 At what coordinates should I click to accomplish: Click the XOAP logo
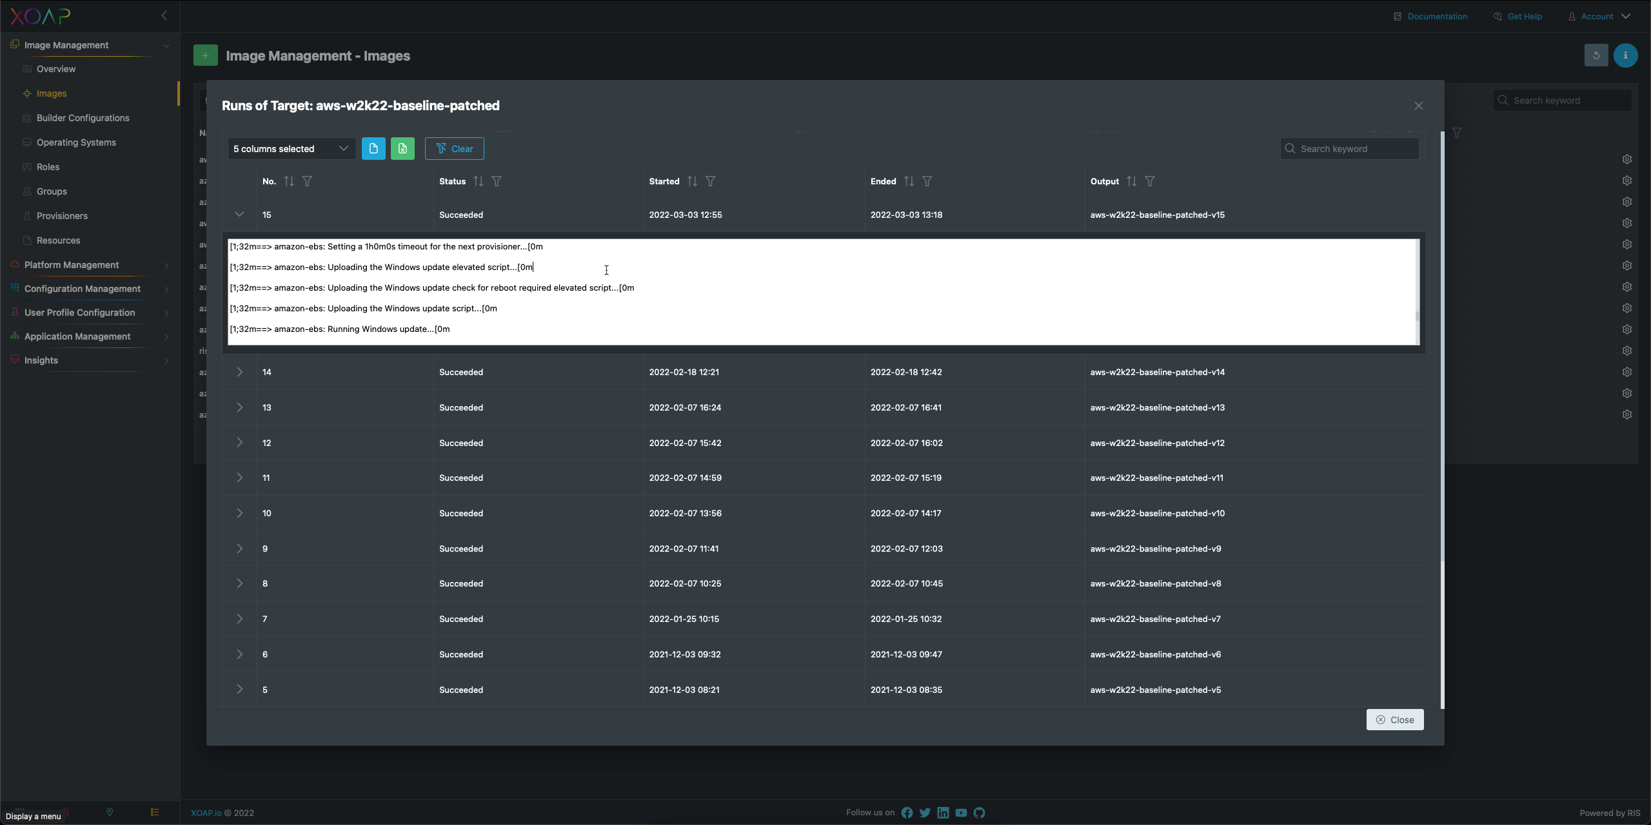[40, 16]
